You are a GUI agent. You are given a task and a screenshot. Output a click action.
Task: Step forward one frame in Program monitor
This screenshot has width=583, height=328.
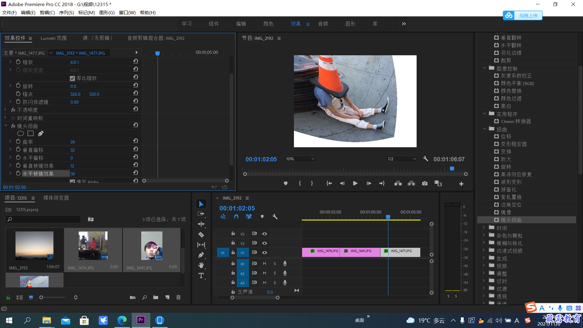click(369, 183)
